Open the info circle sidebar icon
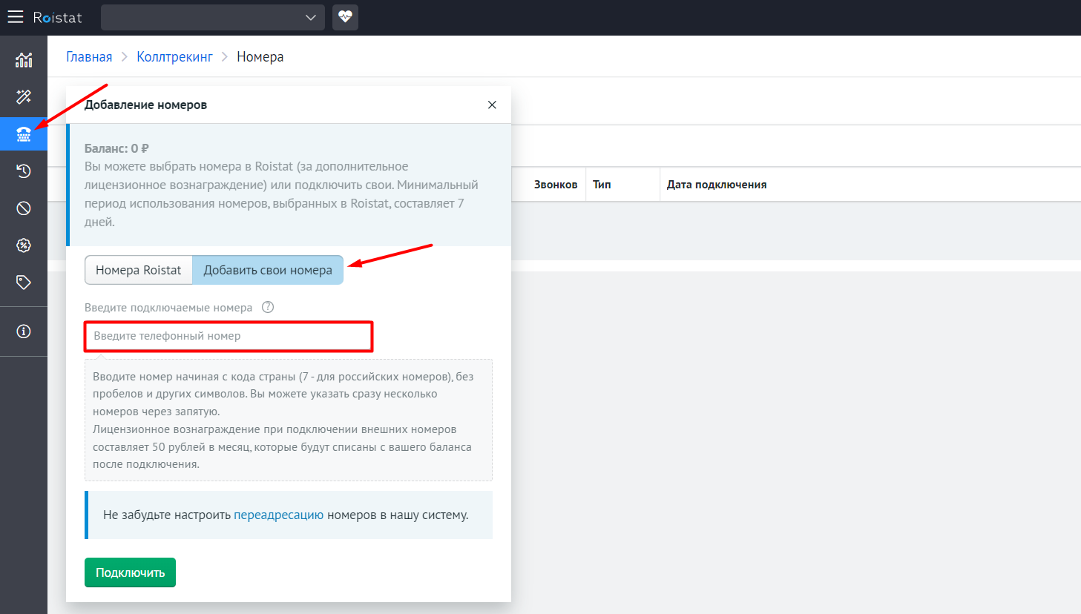 [24, 331]
